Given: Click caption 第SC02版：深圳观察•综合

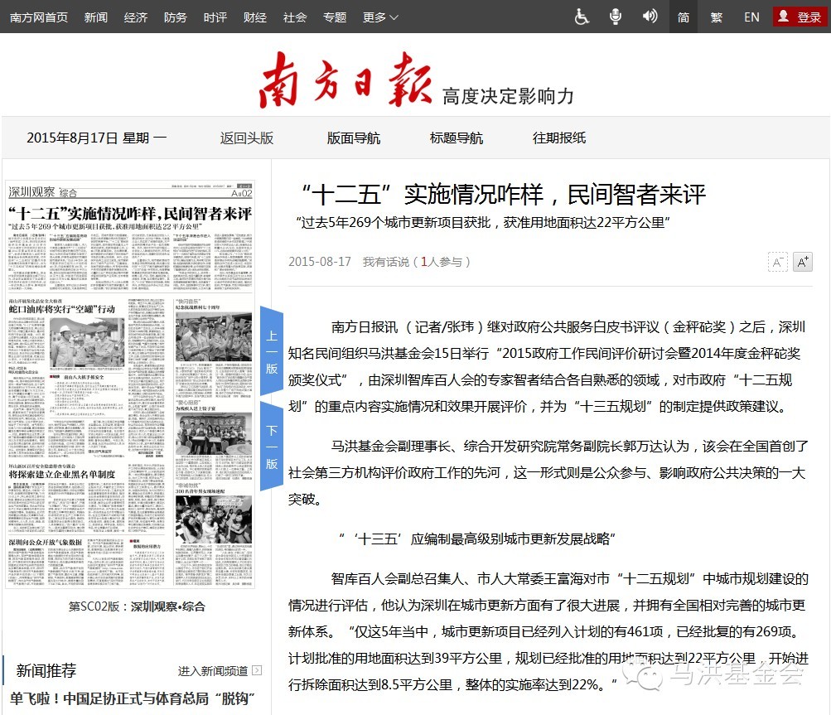Looking at the screenshot, I should click(x=137, y=606).
